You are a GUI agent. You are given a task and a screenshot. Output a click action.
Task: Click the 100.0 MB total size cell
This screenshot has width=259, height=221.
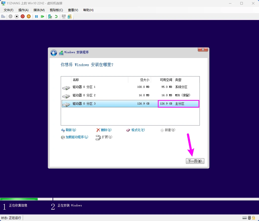[143, 87]
